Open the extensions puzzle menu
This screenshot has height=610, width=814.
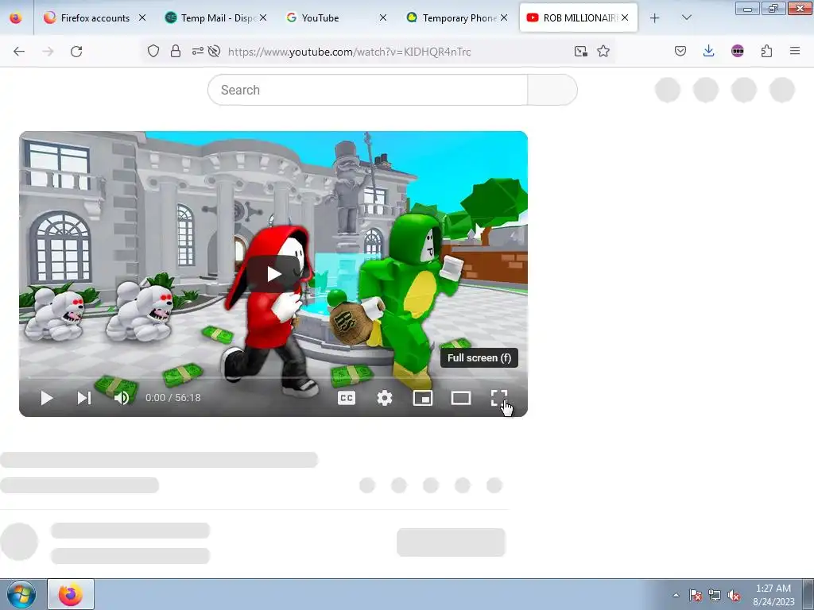point(766,51)
